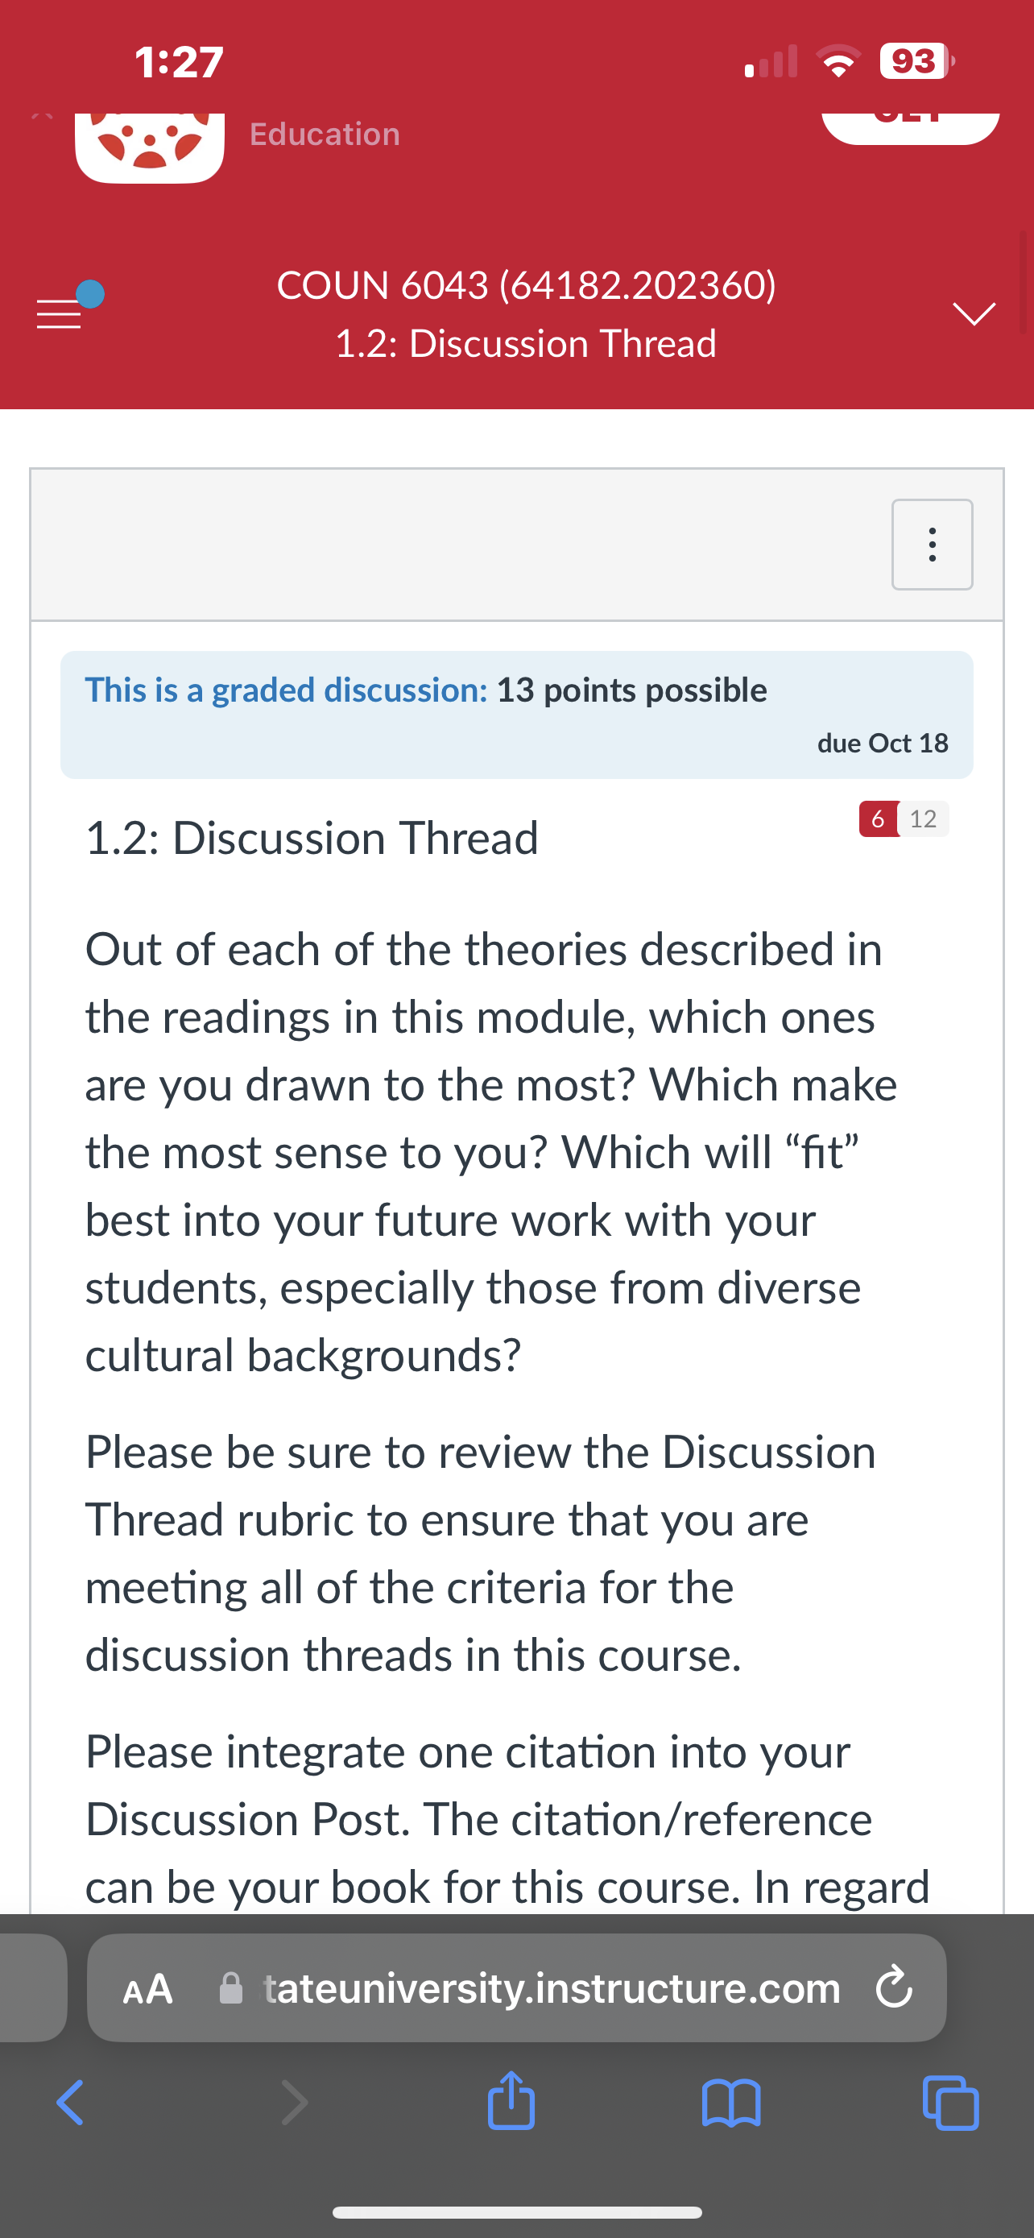
Task: Tap the Safari back arrow
Action: tap(69, 2103)
